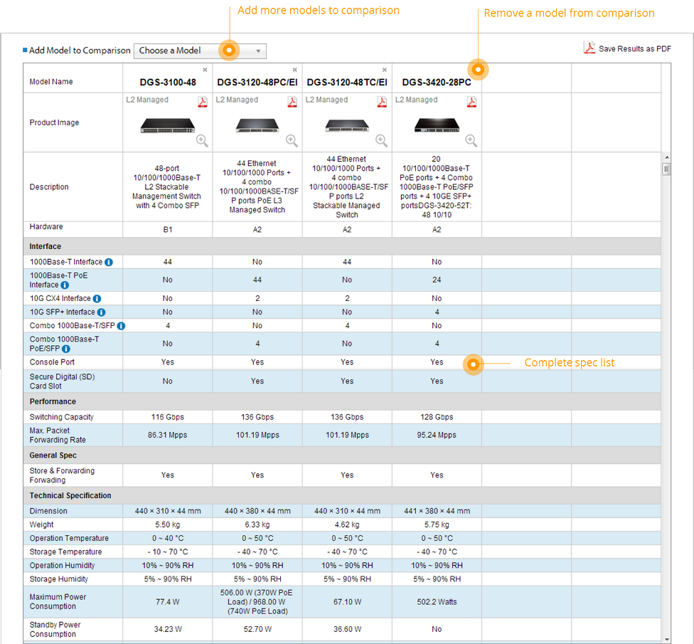The height and width of the screenshot is (644, 694).
Task: Click the magnifier icon under DGS-3100-48 image
Action: click(202, 141)
